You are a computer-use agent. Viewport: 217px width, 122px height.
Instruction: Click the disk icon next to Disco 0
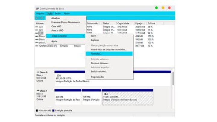tap(38, 72)
